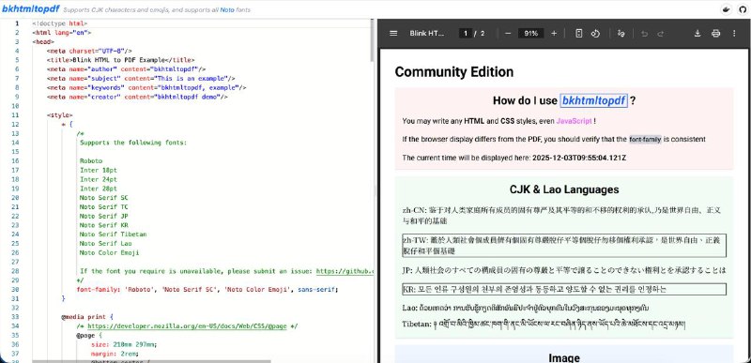
Task: Click the blue Noto link in tagline
Action: click(x=227, y=9)
